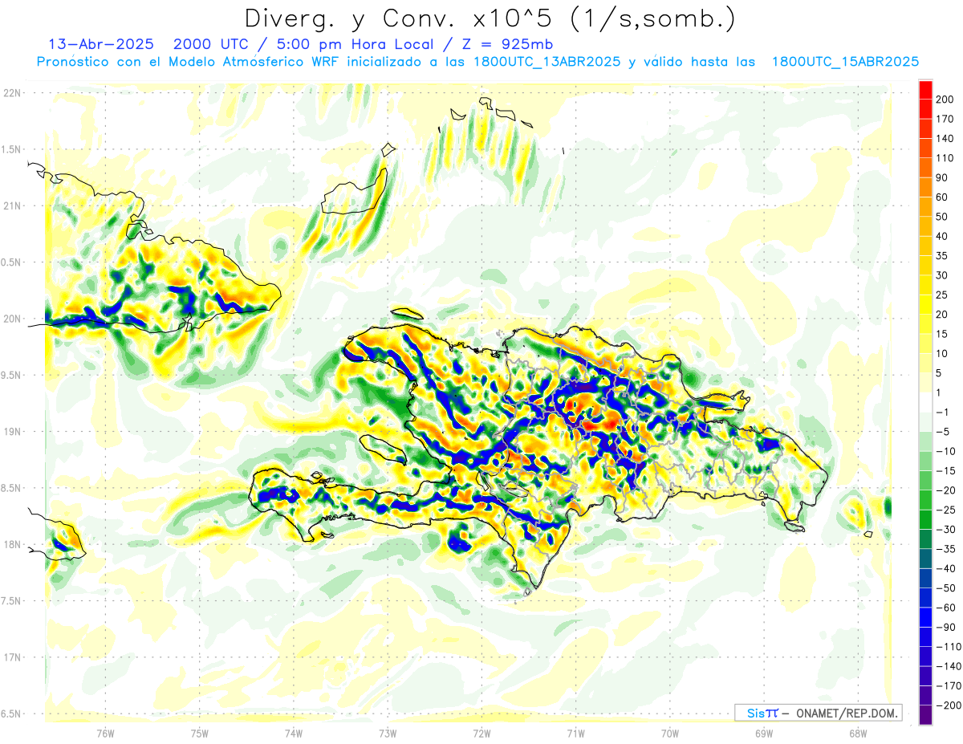Screen dimensions: 963x744
Task: Click the latitude label '0.5N'
Action: (x=12, y=262)
